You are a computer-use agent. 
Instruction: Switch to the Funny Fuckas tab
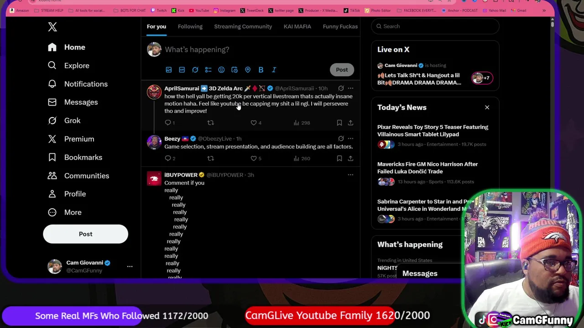(340, 26)
